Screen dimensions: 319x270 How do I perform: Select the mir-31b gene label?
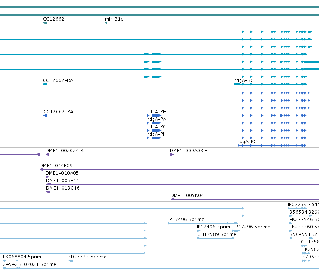[114, 19]
